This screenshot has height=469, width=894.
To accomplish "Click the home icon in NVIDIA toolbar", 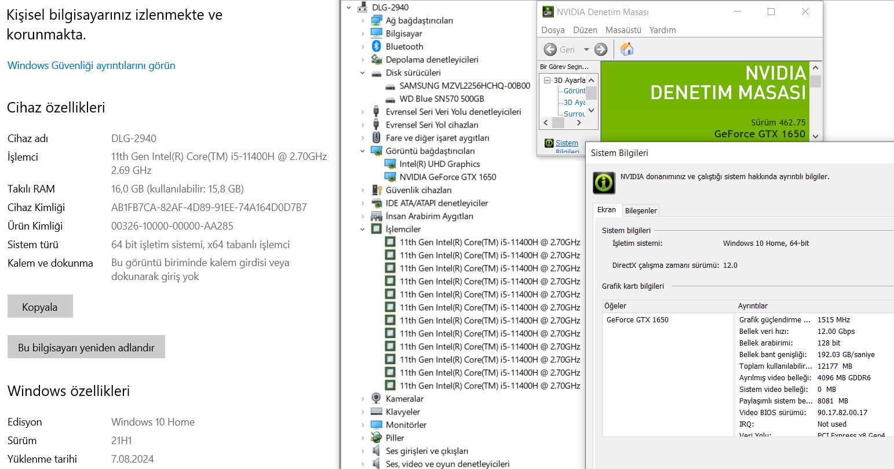I will [627, 49].
